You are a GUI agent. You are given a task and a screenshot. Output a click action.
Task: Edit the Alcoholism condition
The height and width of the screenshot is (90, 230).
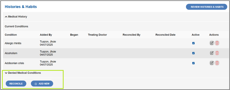(212, 53)
